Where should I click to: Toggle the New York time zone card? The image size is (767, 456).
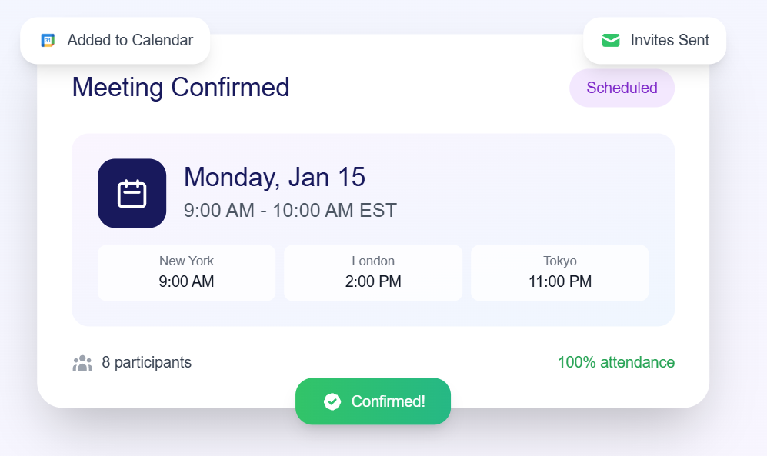tap(186, 272)
